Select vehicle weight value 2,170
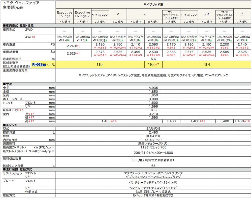Image resolution: width=252 pixels, height=198 pixels. [171, 44]
